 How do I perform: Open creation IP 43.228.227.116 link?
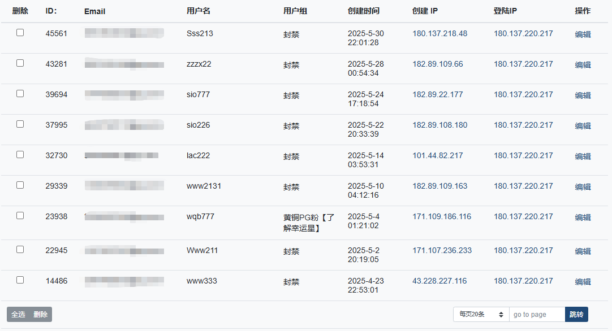[x=439, y=281]
